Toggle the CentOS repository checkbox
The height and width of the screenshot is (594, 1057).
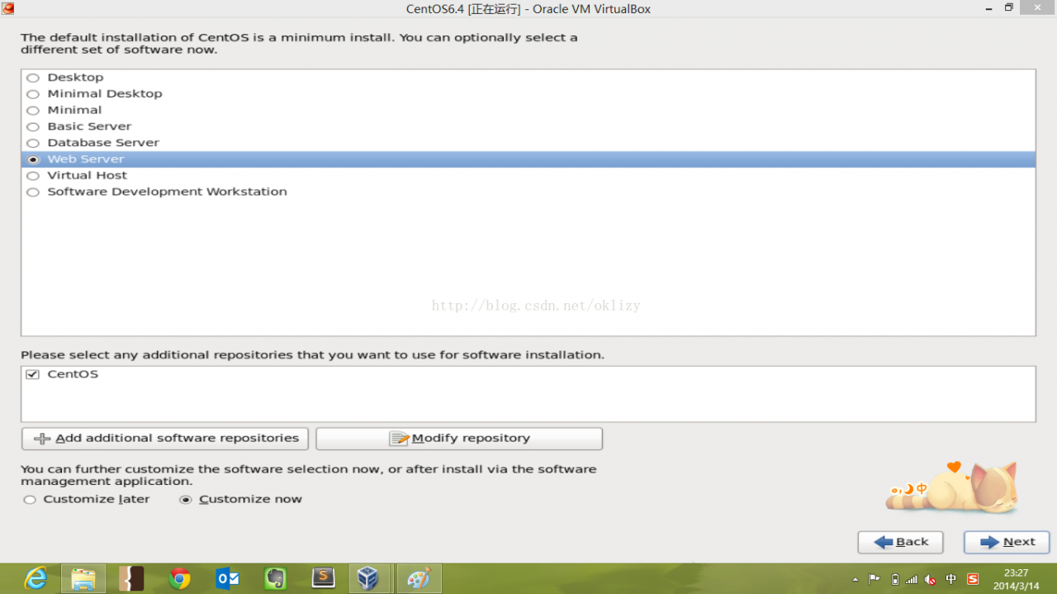click(33, 374)
